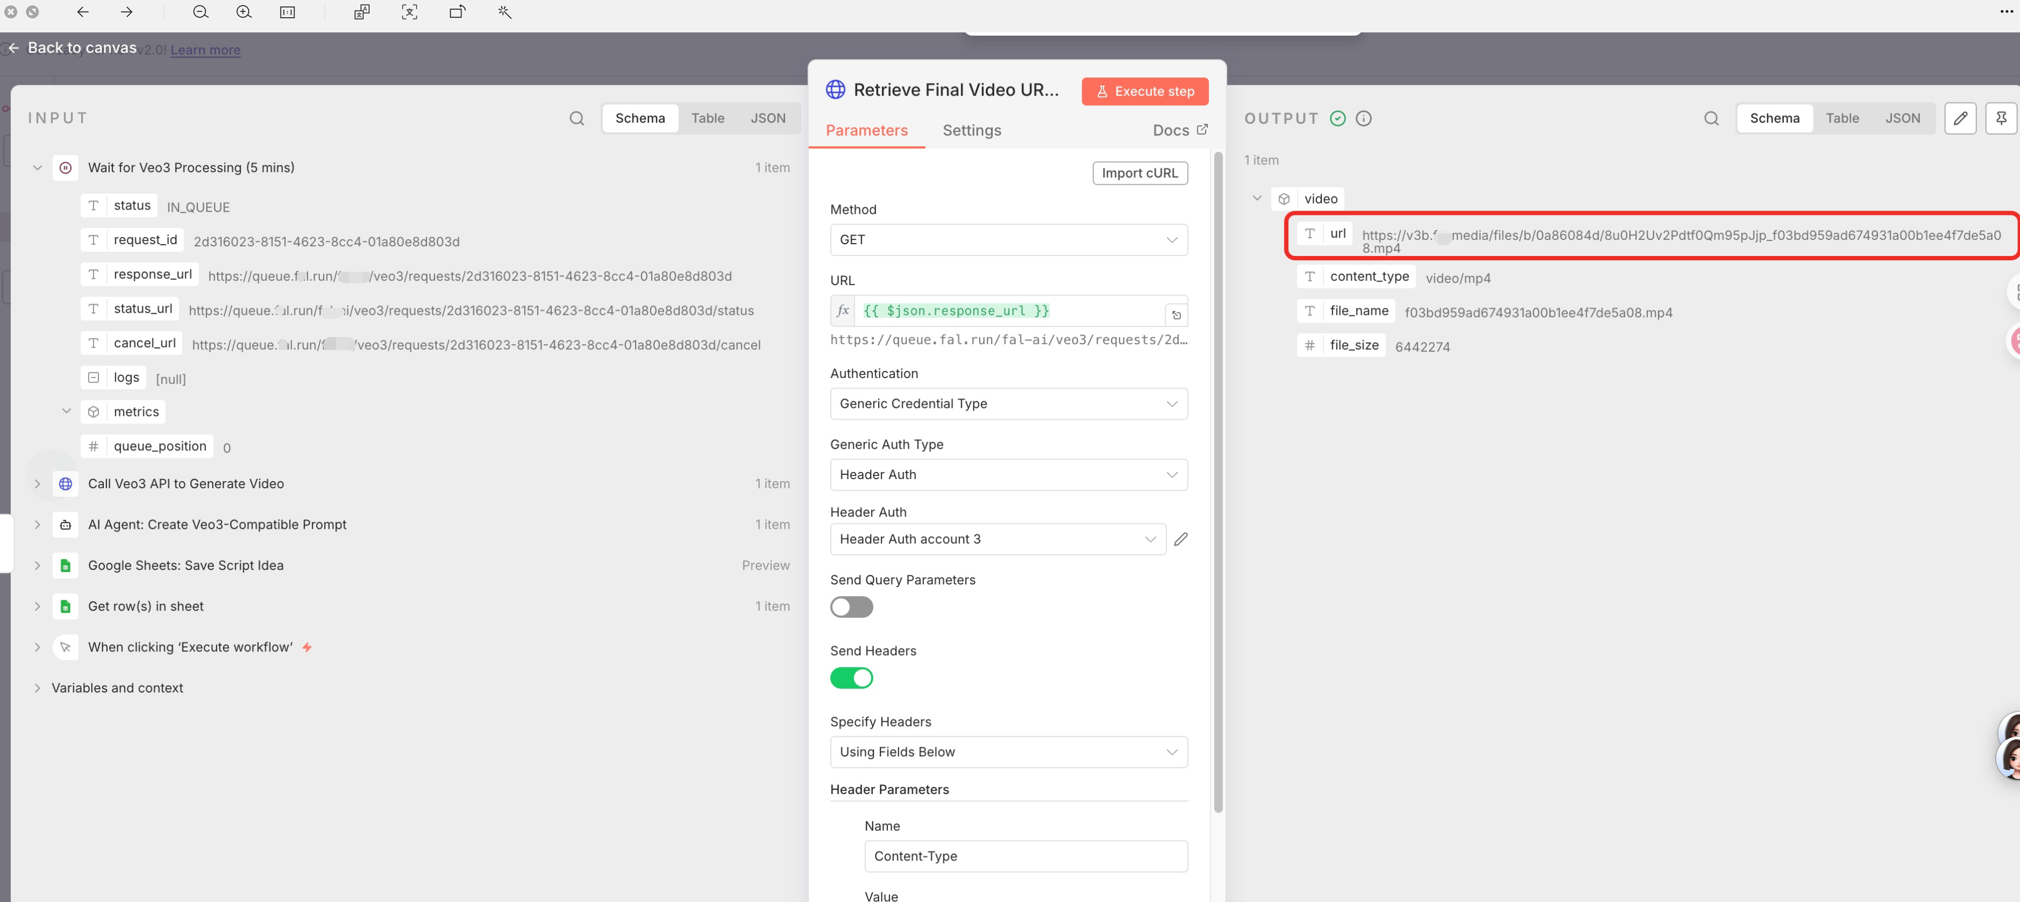Click the output panel search icon
The image size is (2020, 902).
1711,118
